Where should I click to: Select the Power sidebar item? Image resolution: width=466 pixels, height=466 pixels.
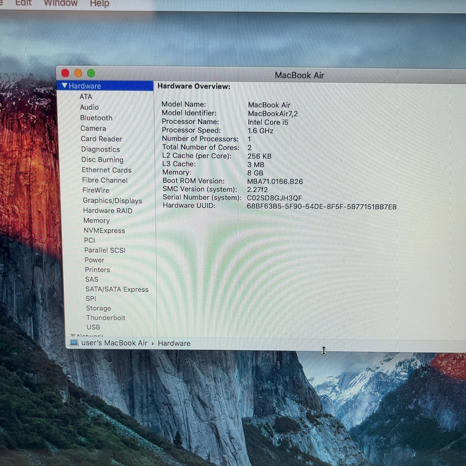point(94,260)
